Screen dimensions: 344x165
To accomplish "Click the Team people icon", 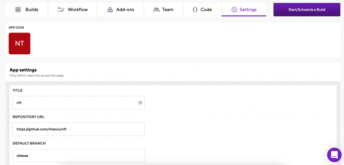I will point(157,10).
